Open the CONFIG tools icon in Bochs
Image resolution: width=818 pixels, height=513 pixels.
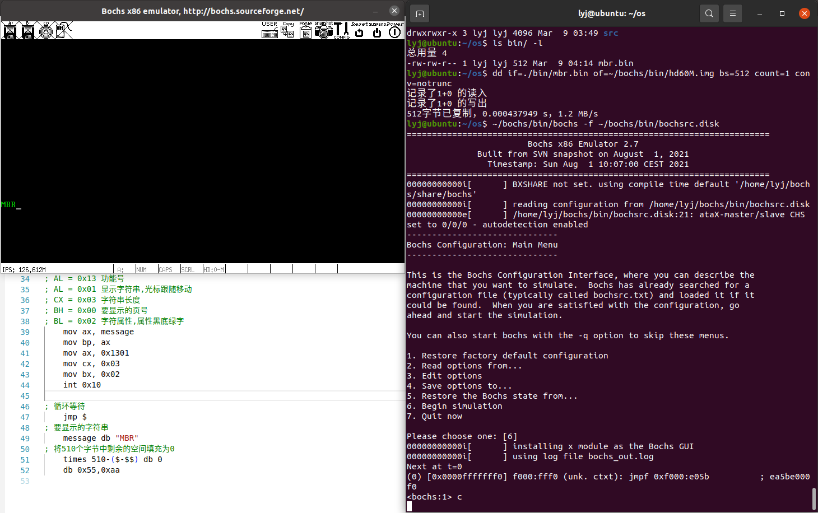point(341,30)
